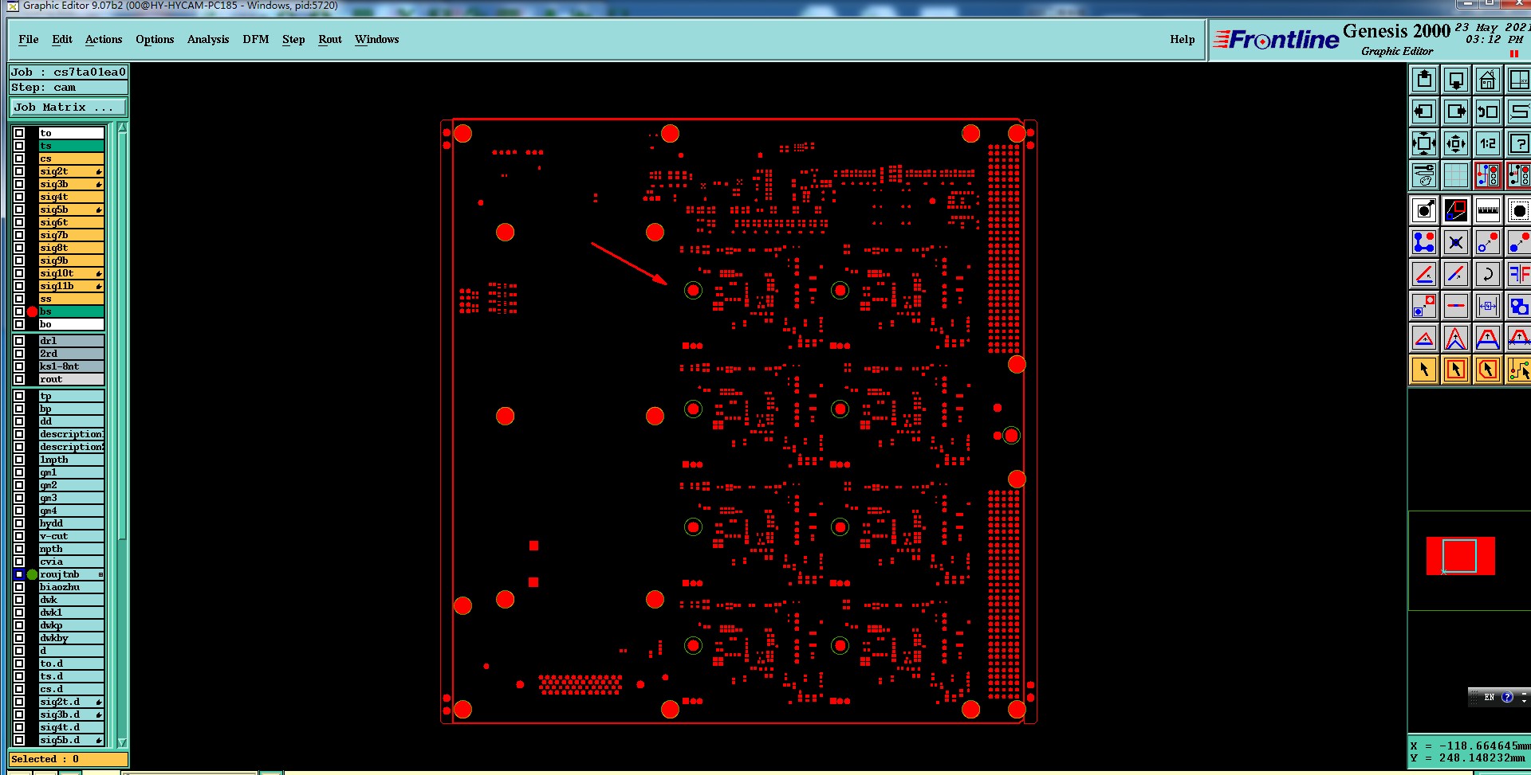Click the dashed octagon selection icon
The width and height of the screenshot is (1531, 775).
(1518, 210)
